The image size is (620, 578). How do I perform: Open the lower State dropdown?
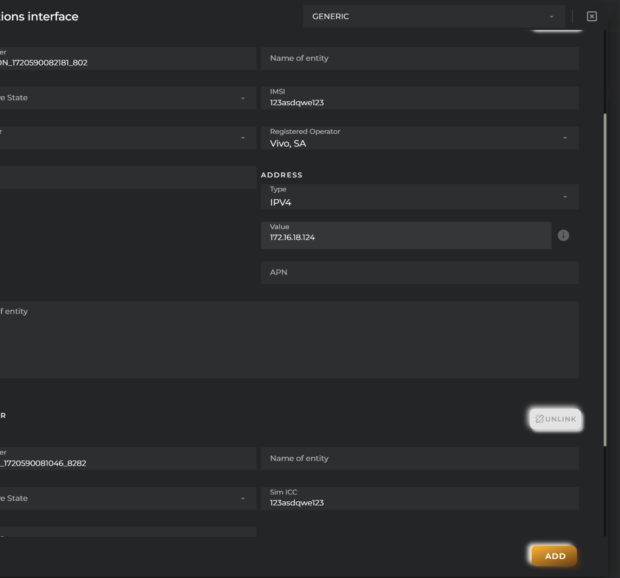[x=128, y=499]
